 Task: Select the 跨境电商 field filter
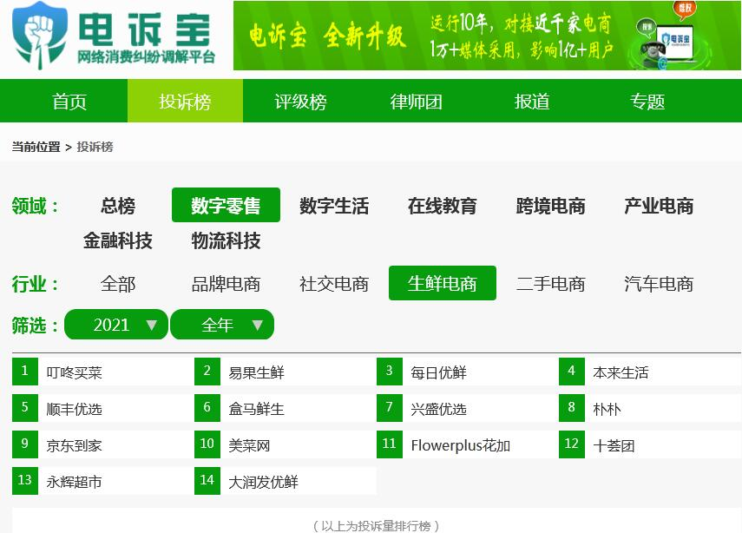550,206
